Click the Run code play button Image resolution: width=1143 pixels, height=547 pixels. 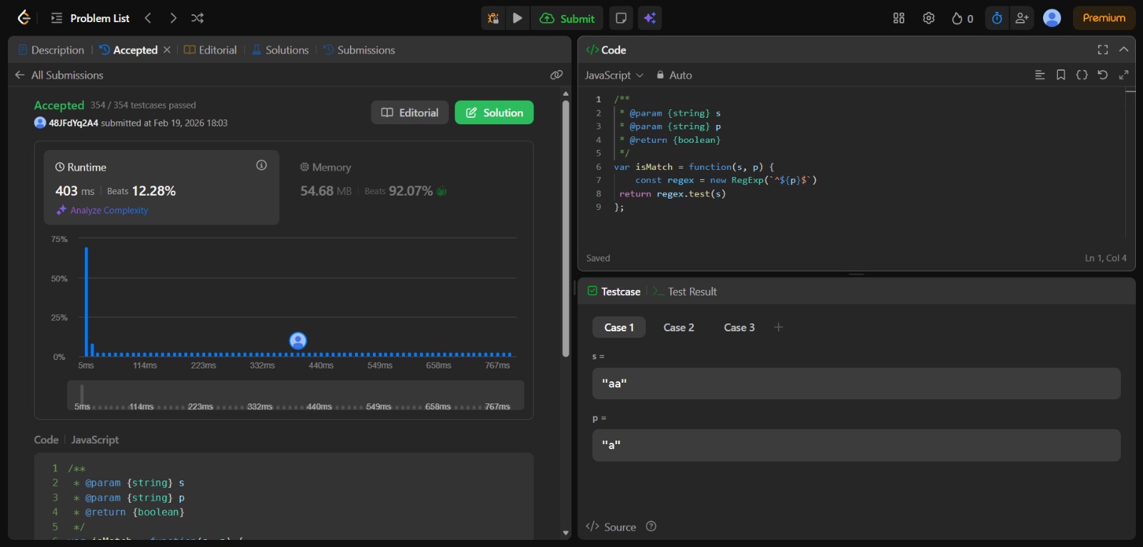(518, 18)
